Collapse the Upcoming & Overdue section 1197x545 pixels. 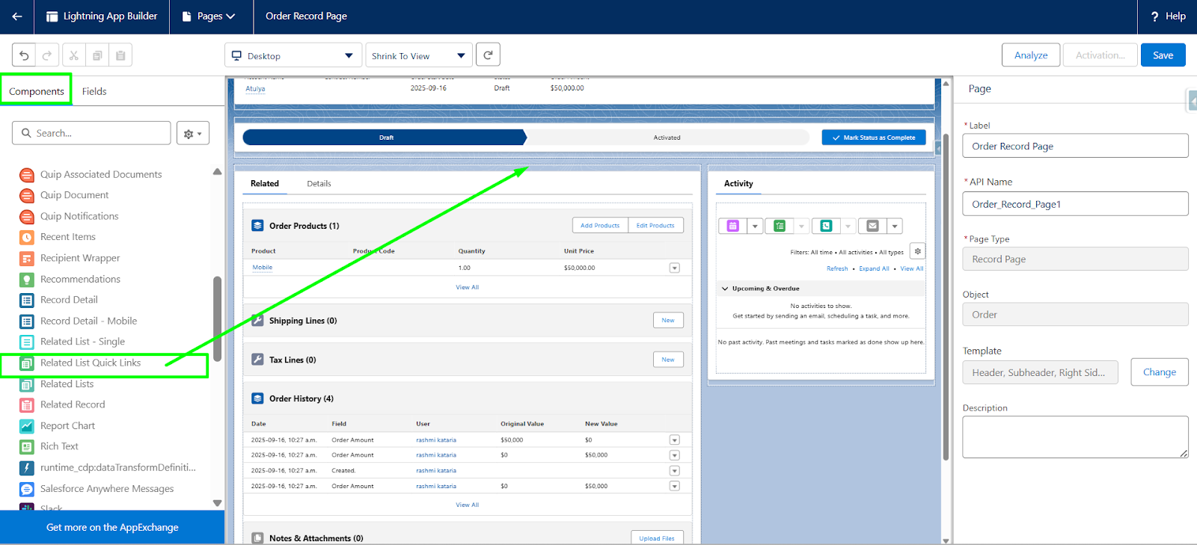(725, 289)
